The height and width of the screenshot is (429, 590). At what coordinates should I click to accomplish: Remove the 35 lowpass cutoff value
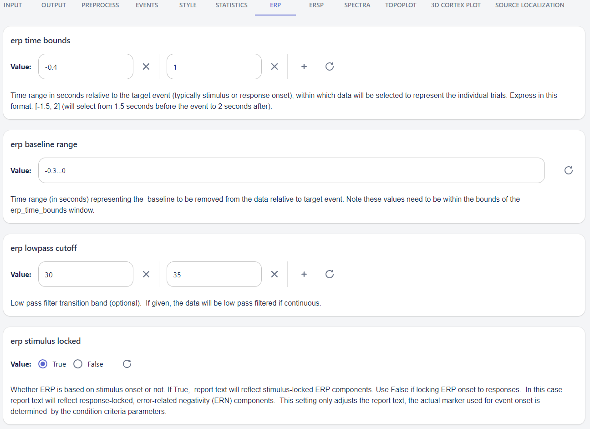[275, 274]
